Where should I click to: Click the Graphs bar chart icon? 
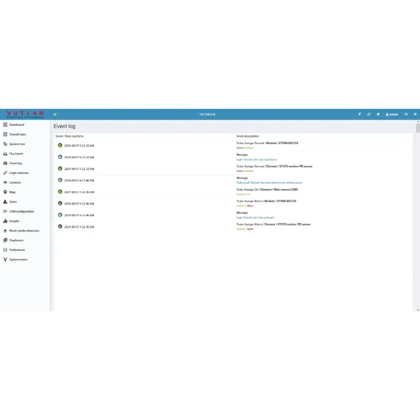pos(5,221)
